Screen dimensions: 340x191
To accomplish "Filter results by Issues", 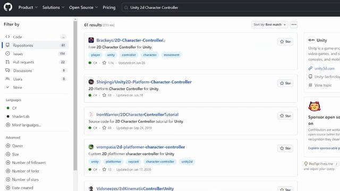I will [35, 54].
